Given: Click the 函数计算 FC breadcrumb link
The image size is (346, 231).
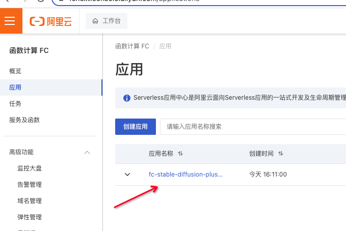Looking at the screenshot, I should [132, 46].
